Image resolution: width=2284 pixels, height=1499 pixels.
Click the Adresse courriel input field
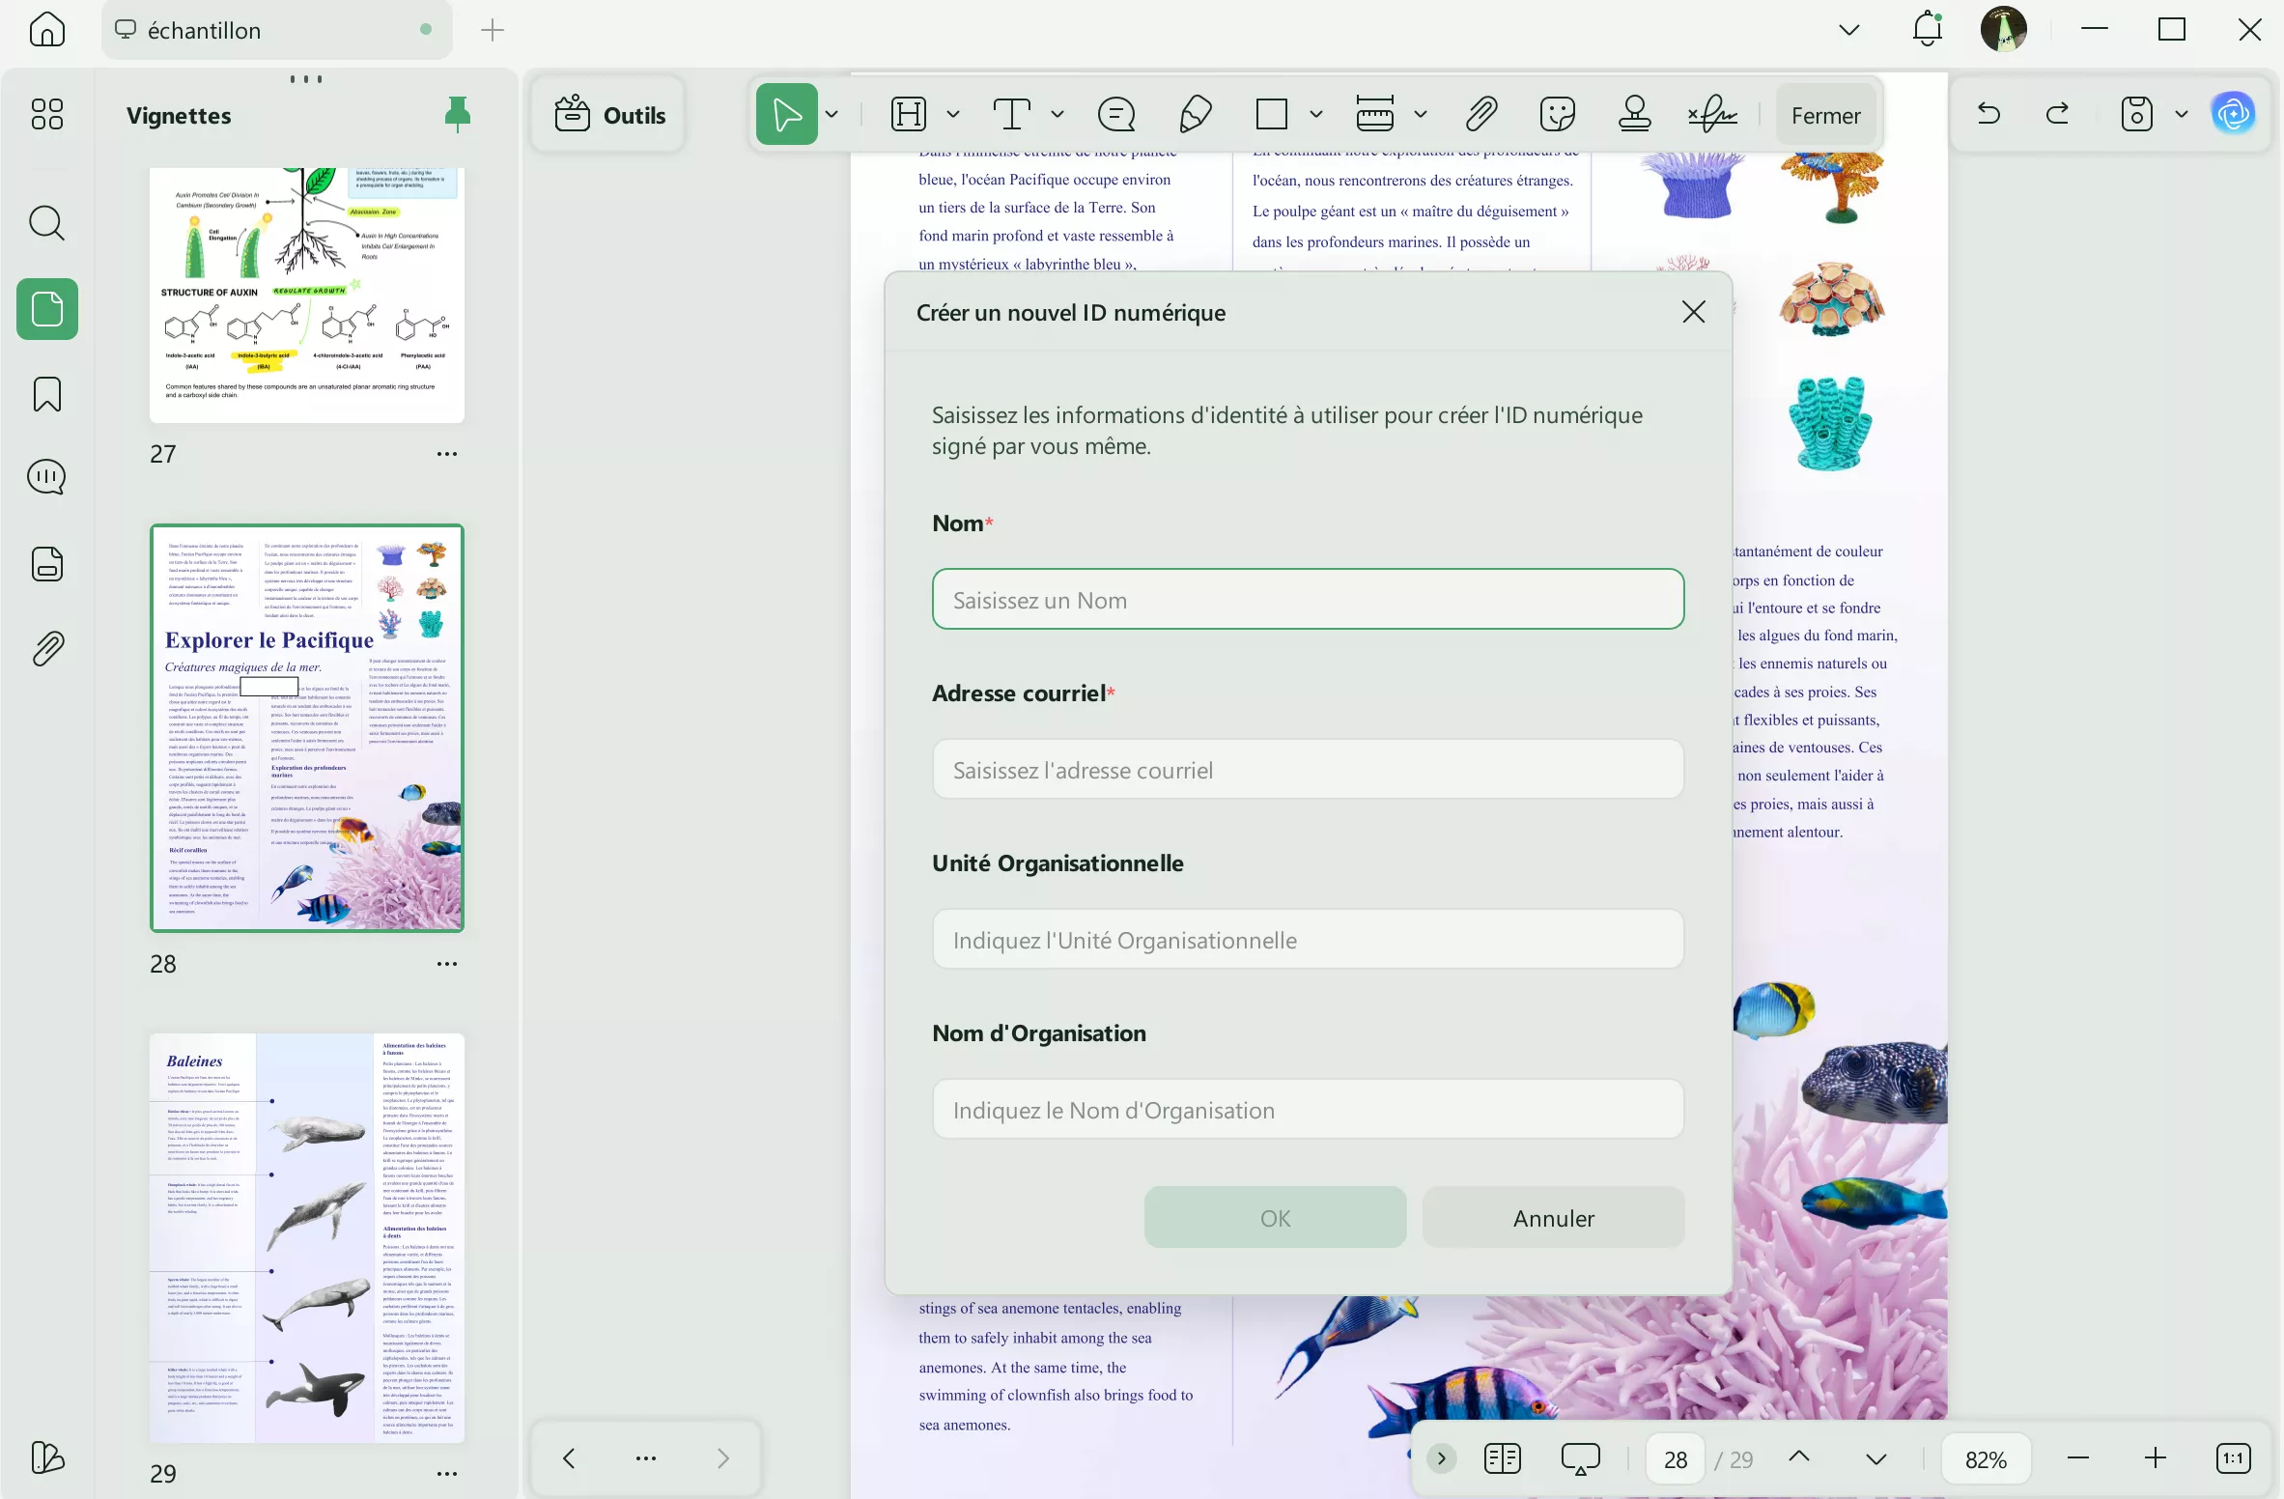coord(1308,770)
